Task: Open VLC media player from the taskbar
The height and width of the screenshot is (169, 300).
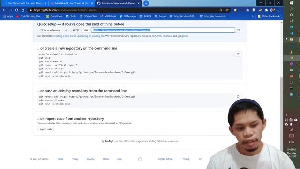Action: [x=292, y=52]
